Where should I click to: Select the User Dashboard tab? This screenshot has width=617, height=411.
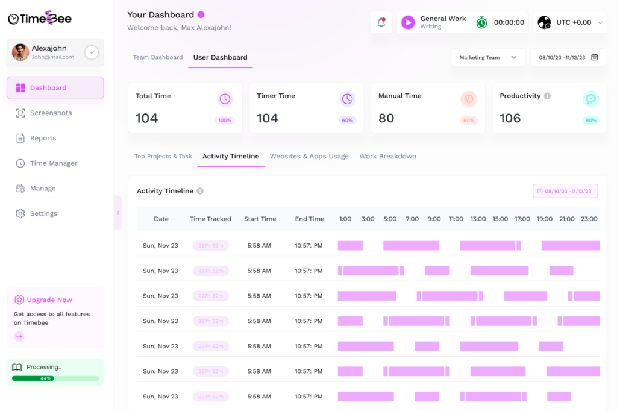[x=221, y=57]
